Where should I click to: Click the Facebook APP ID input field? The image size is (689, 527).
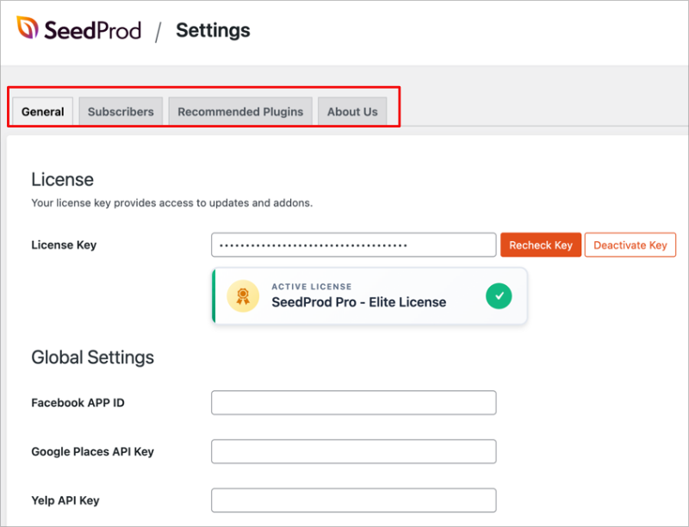(353, 402)
